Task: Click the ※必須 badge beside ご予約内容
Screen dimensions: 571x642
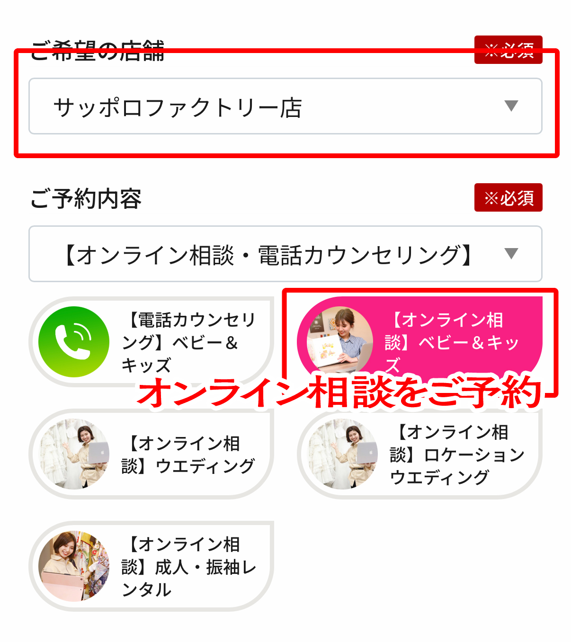Action: point(509,197)
